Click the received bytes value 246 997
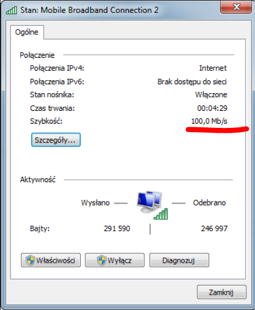The height and width of the screenshot is (310, 255). pyautogui.click(x=214, y=229)
